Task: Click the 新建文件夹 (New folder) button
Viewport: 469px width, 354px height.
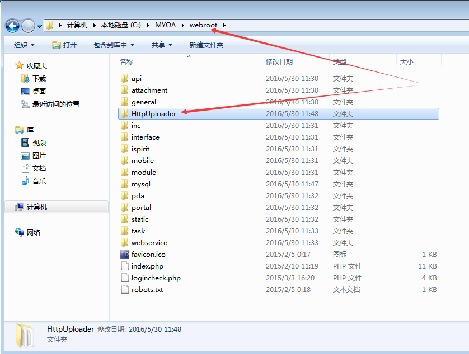Action: point(207,45)
